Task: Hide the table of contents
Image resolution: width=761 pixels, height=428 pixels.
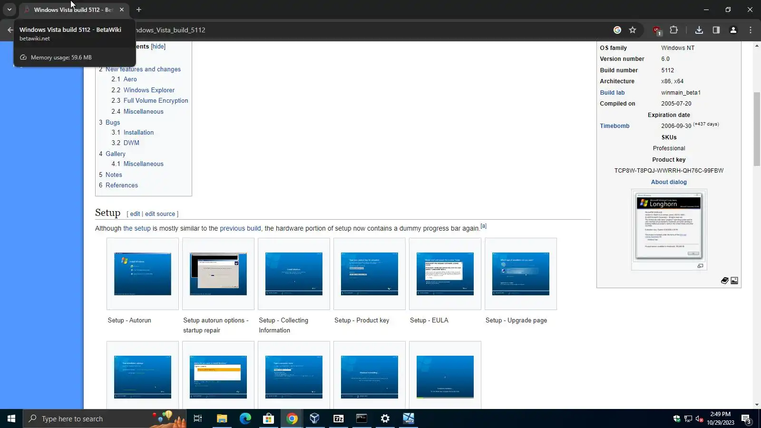Action: pyautogui.click(x=158, y=46)
